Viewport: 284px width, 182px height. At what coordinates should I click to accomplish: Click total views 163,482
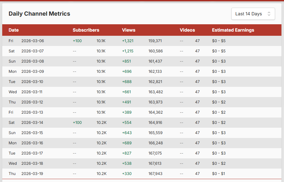click(x=156, y=92)
